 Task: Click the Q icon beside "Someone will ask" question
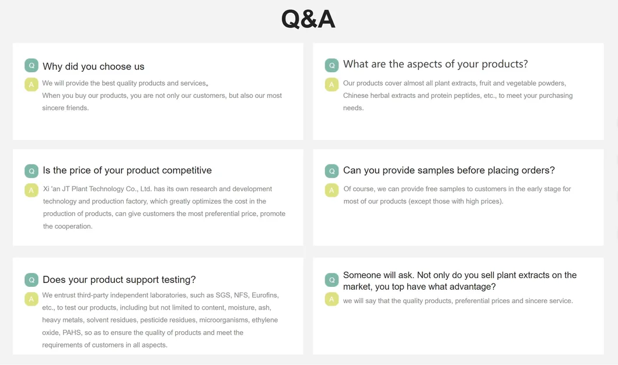coord(331,280)
